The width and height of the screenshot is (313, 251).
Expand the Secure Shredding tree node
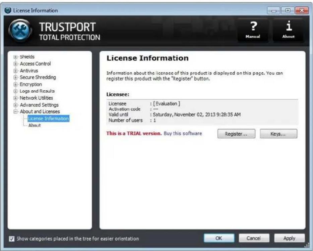pos(15,77)
